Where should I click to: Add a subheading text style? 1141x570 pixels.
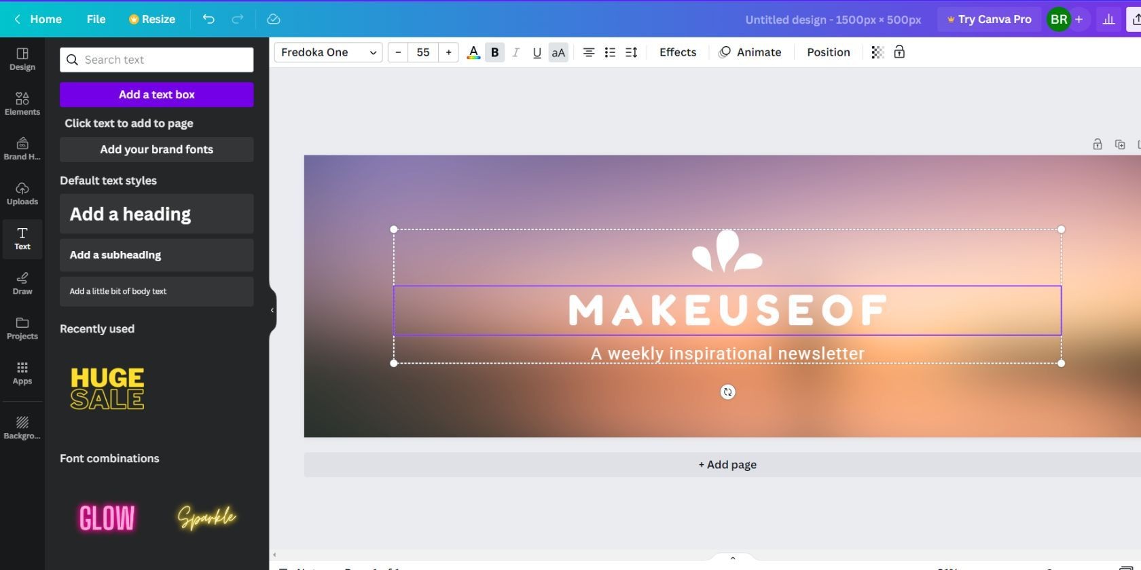[x=157, y=255]
